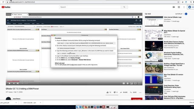Click the search magnifier button
The height and width of the screenshot is (109, 194).
click(x=124, y=7)
